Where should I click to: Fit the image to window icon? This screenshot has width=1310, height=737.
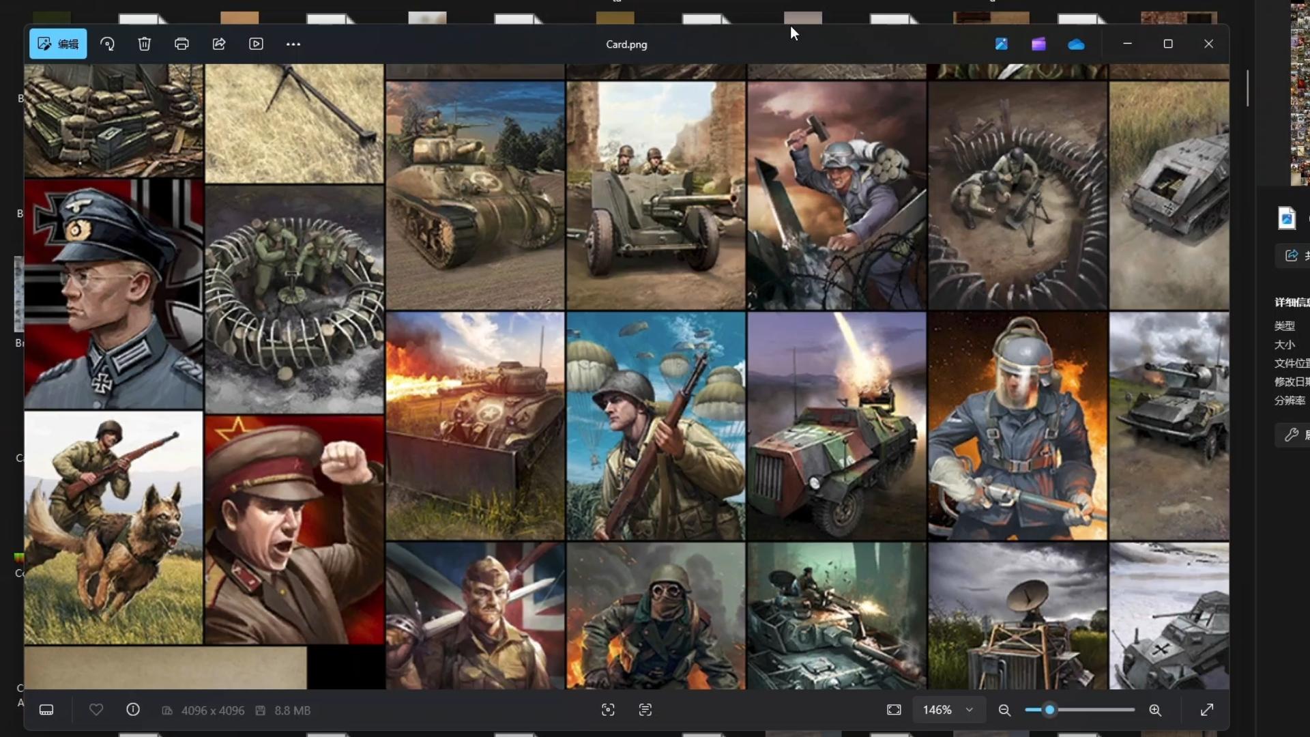tap(894, 710)
